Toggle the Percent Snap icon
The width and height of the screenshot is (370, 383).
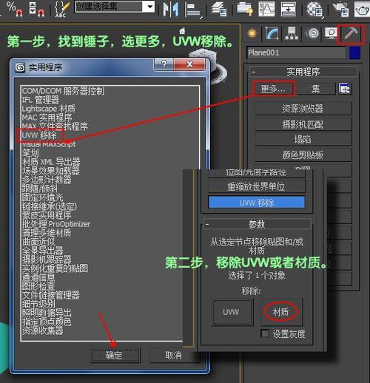coord(15,9)
